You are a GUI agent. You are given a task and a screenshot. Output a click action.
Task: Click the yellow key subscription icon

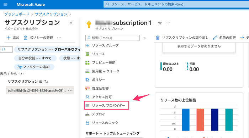point(89,24)
